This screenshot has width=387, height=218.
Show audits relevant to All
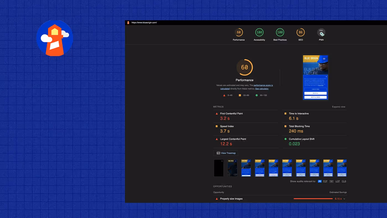pyautogui.click(x=320, y=181)
